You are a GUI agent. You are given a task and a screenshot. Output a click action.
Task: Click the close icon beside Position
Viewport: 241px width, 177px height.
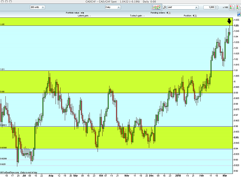(195, 16)
